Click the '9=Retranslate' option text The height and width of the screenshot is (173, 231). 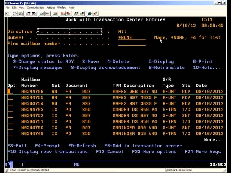(167, 68)
